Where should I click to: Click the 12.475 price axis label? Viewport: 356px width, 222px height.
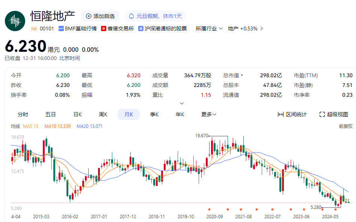[18, 171]
